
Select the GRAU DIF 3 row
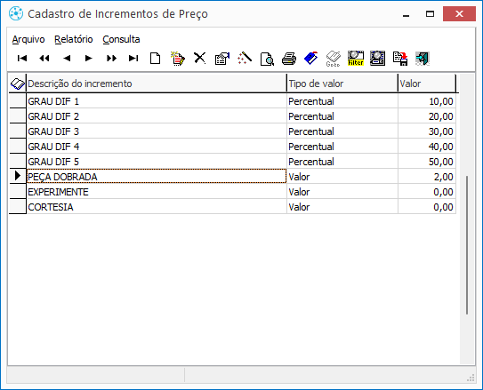tap(232, 131)
